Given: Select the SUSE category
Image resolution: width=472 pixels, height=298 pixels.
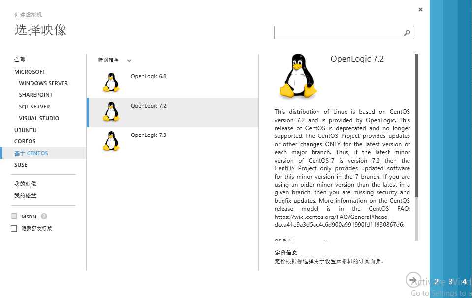Looking at the screenshot, I should [x=21, y=165].
